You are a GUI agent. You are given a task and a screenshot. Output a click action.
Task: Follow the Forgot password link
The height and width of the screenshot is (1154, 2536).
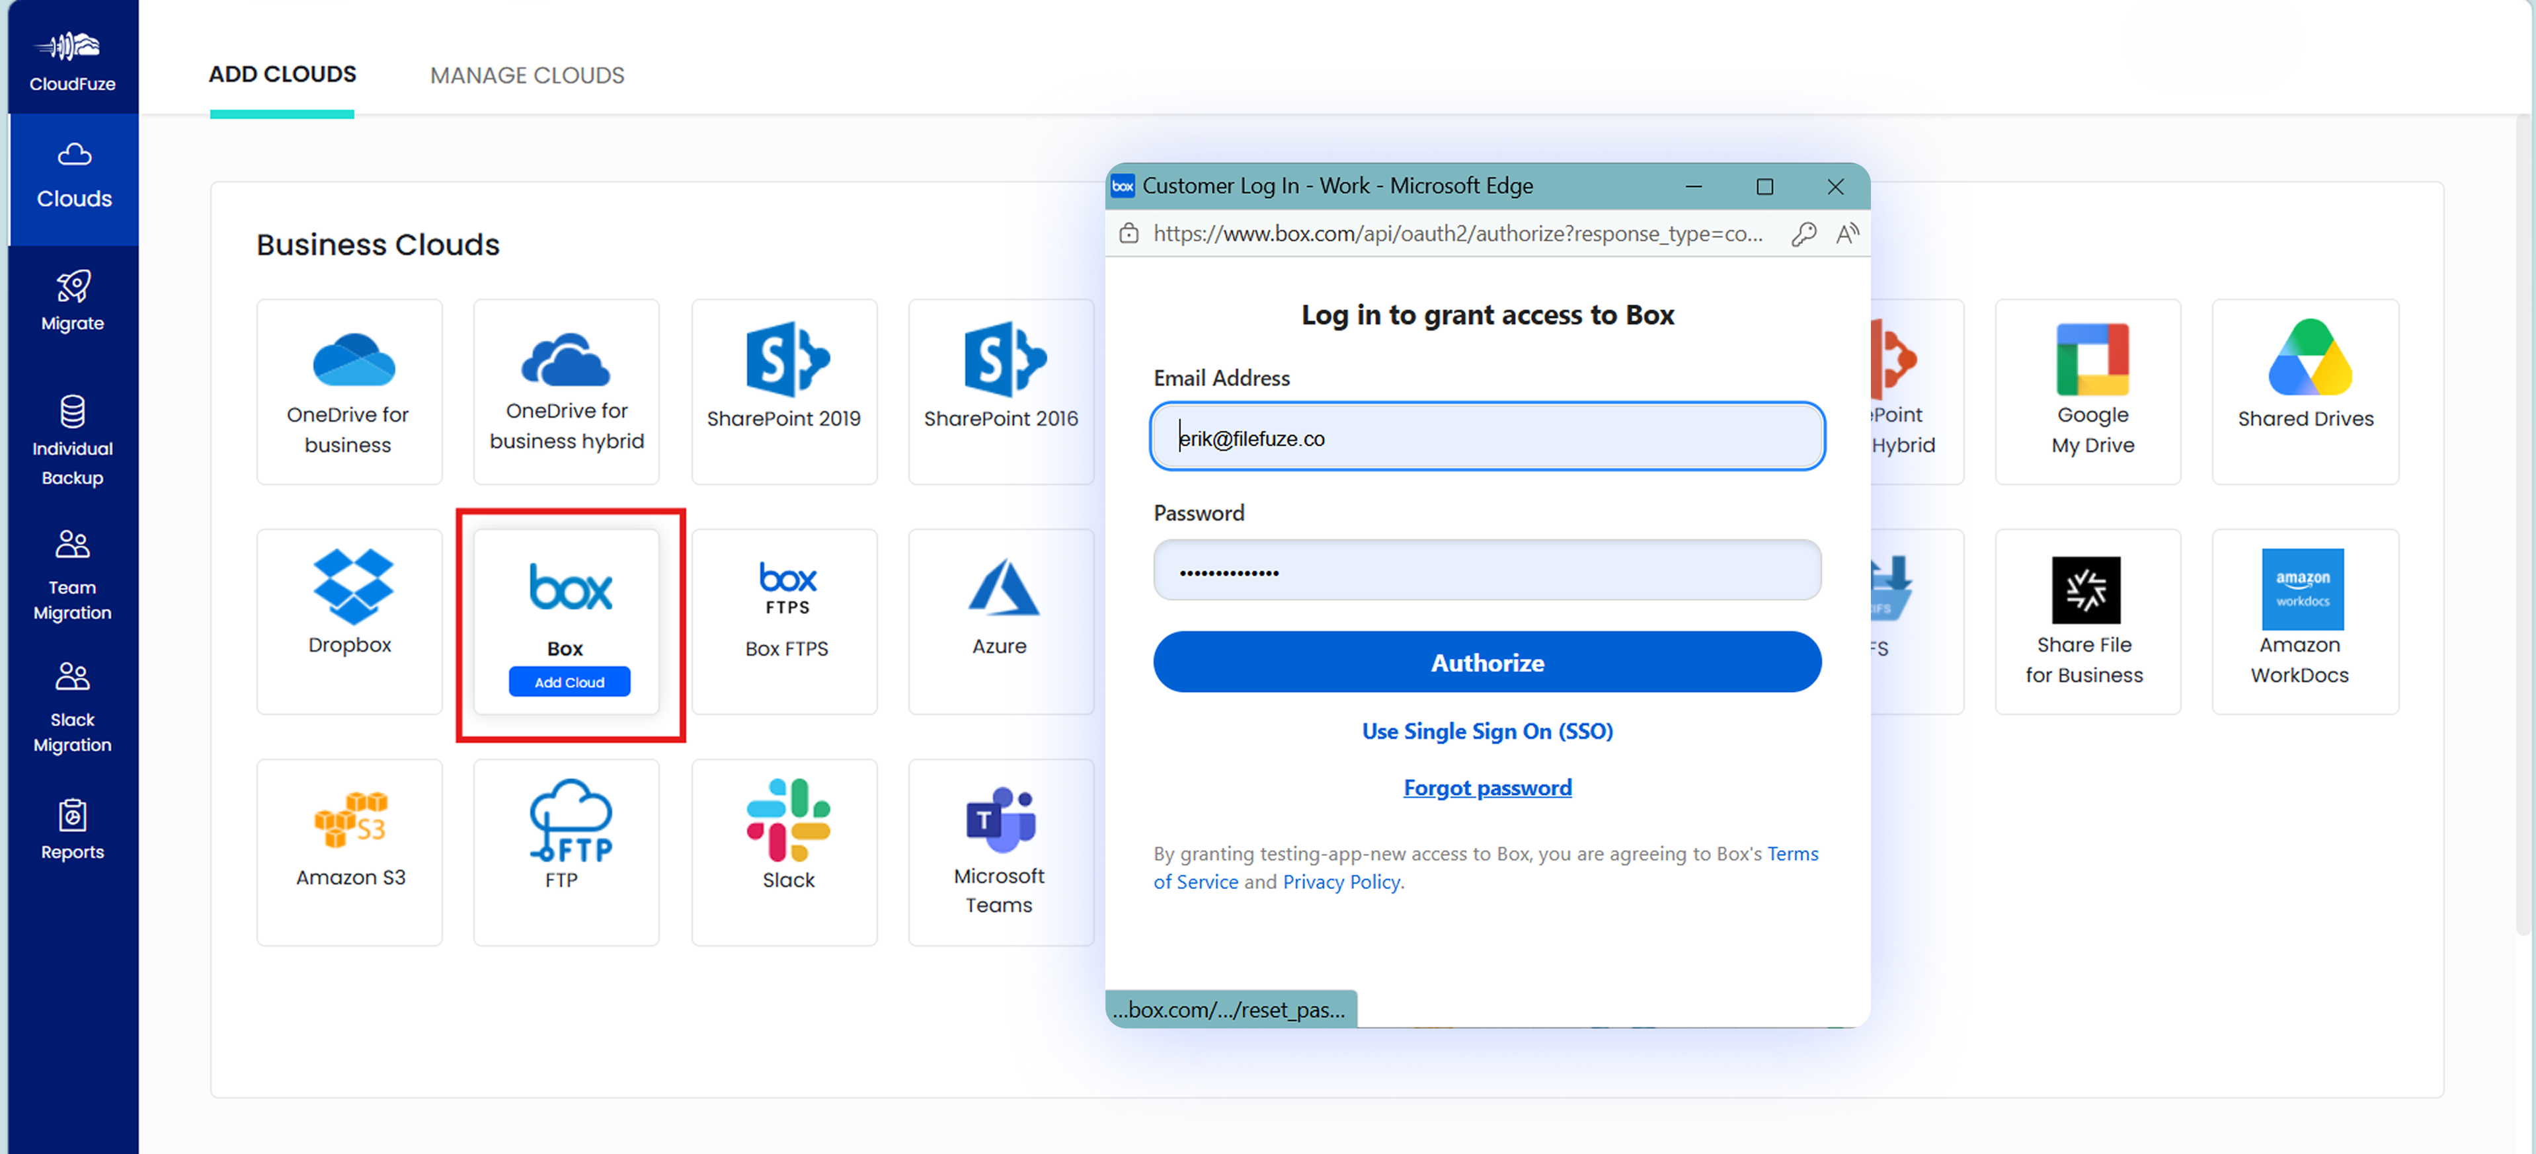click(1487, 788)
